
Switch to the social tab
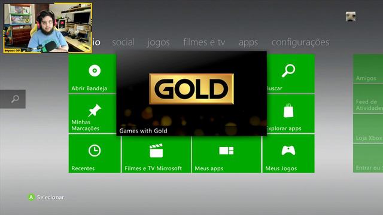coord(123,42)
